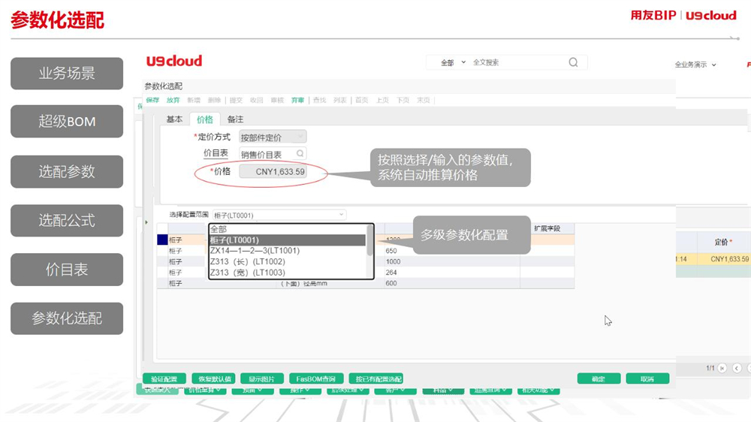Click 查找 in the toolbar
The width and height of the screenshot is (751, 422).
coord(319,100)
